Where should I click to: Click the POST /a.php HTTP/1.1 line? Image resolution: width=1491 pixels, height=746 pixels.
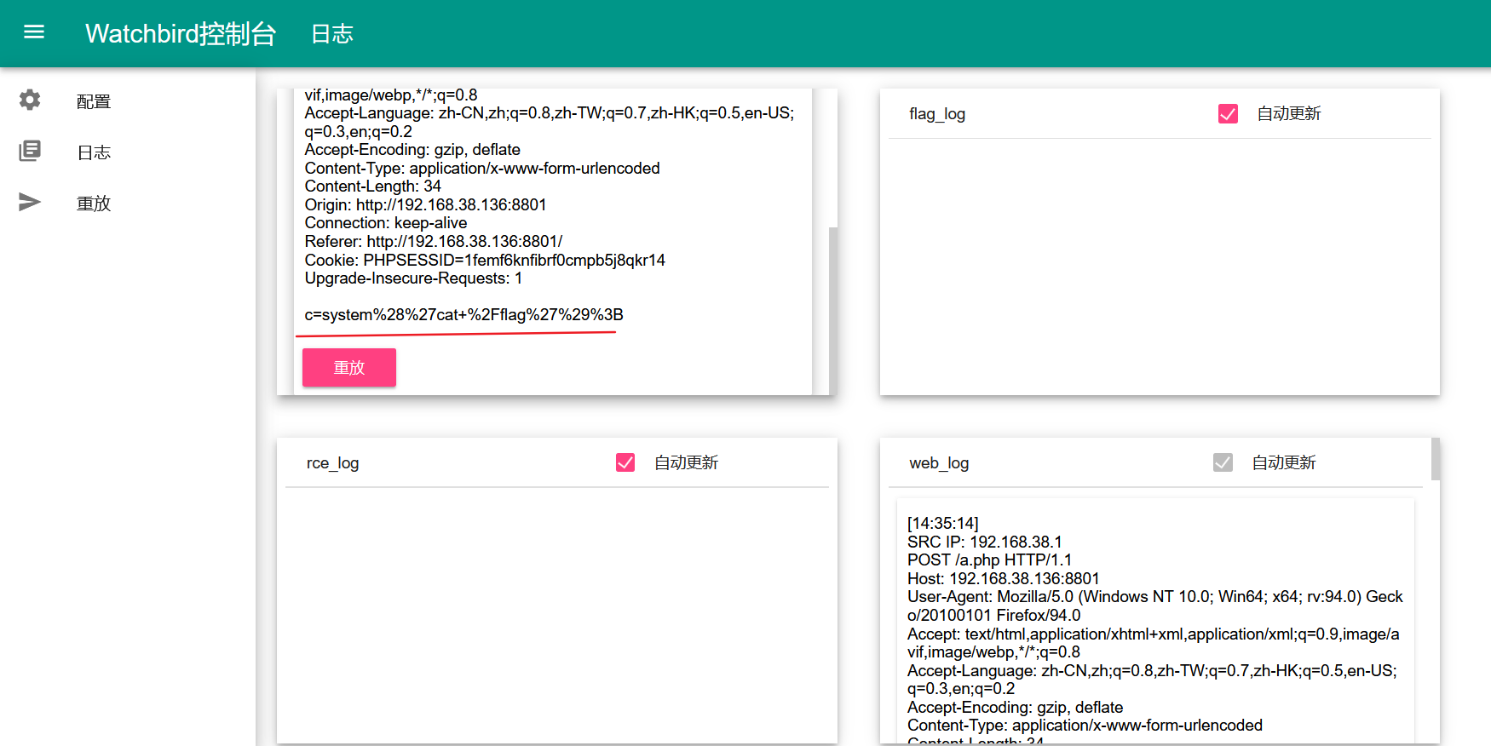(x=989, y=560)
